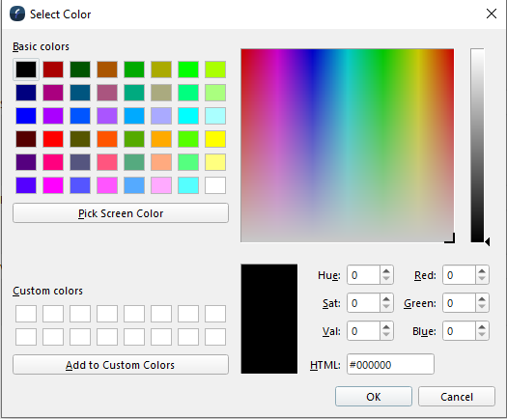Increase the Hue value with up arrow
507x419 pixels.
(386, 271)
